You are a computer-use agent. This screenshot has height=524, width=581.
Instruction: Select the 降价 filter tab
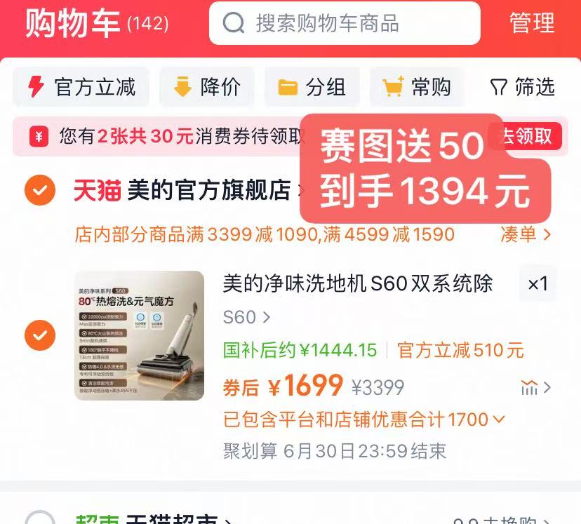[207, 87]
